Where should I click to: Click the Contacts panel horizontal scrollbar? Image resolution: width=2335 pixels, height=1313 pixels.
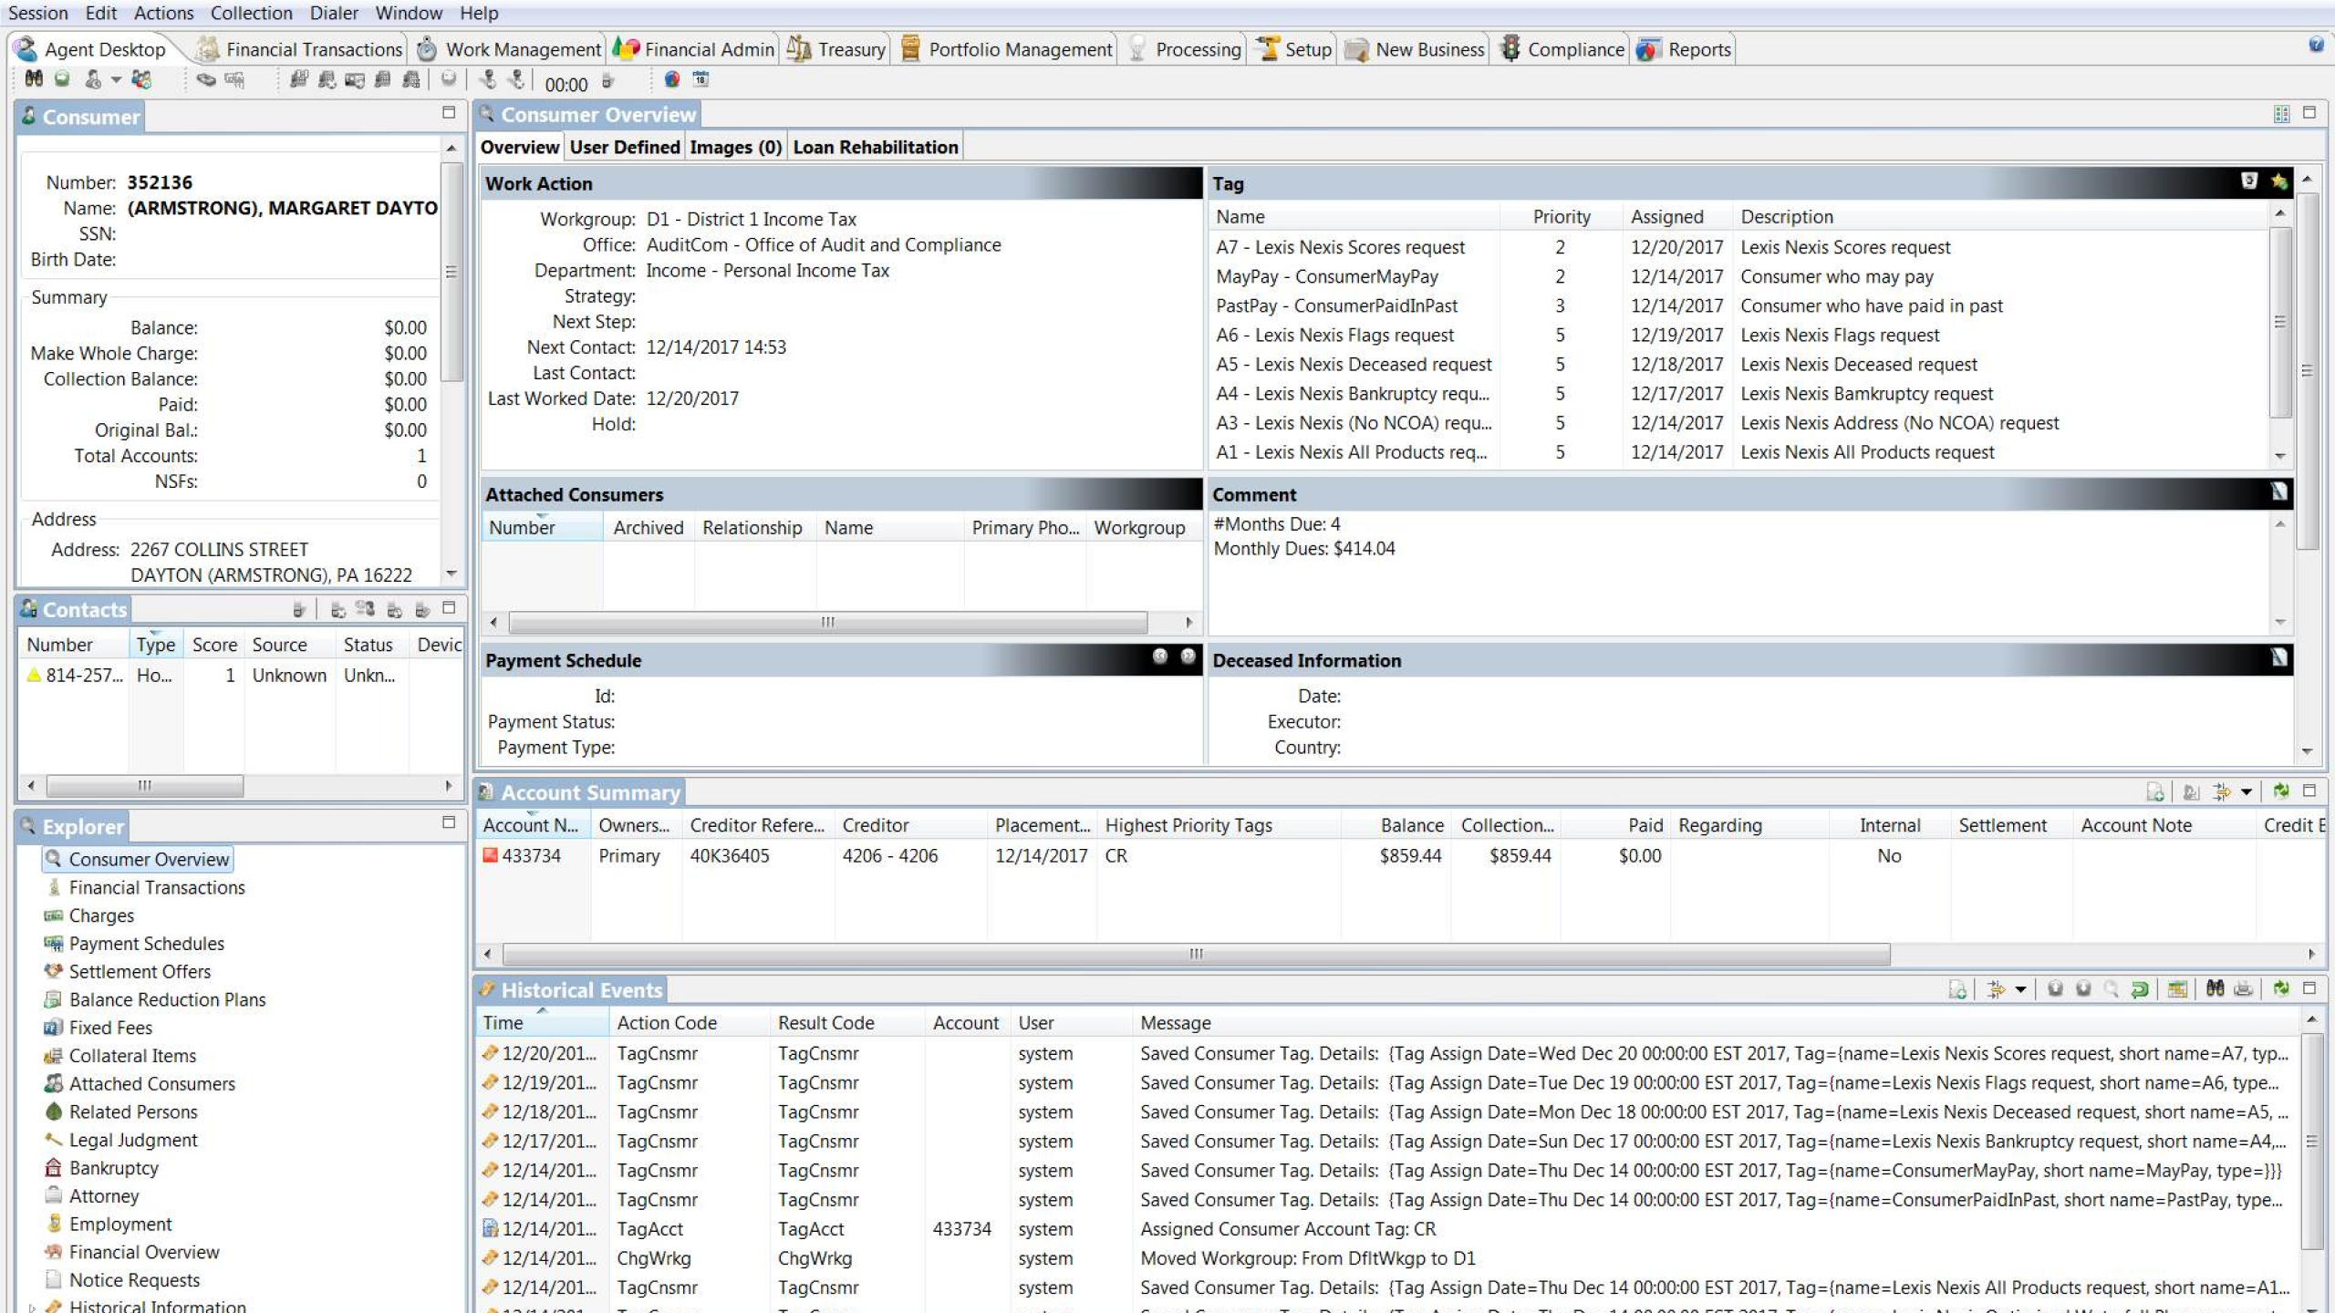tap(144, 785)
